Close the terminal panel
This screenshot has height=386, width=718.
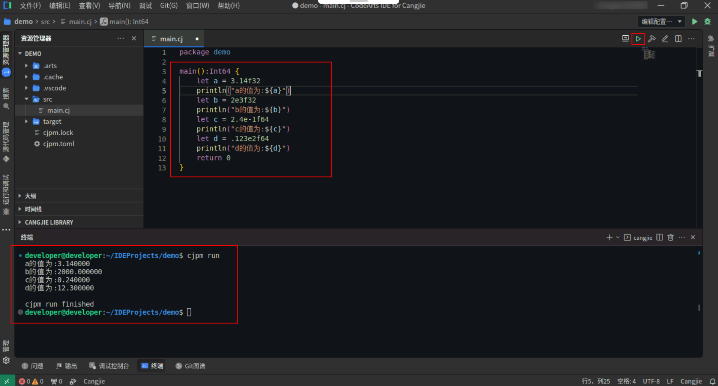click(693, 237)
